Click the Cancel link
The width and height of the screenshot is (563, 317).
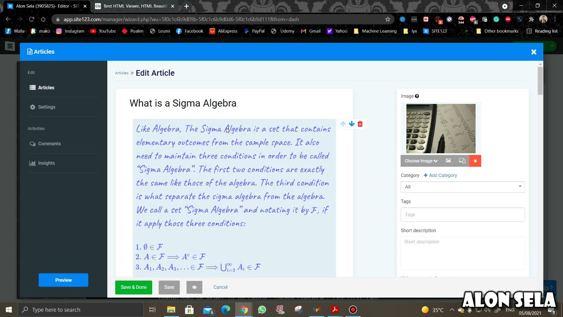pyautogui.click(x=220, y=287)
